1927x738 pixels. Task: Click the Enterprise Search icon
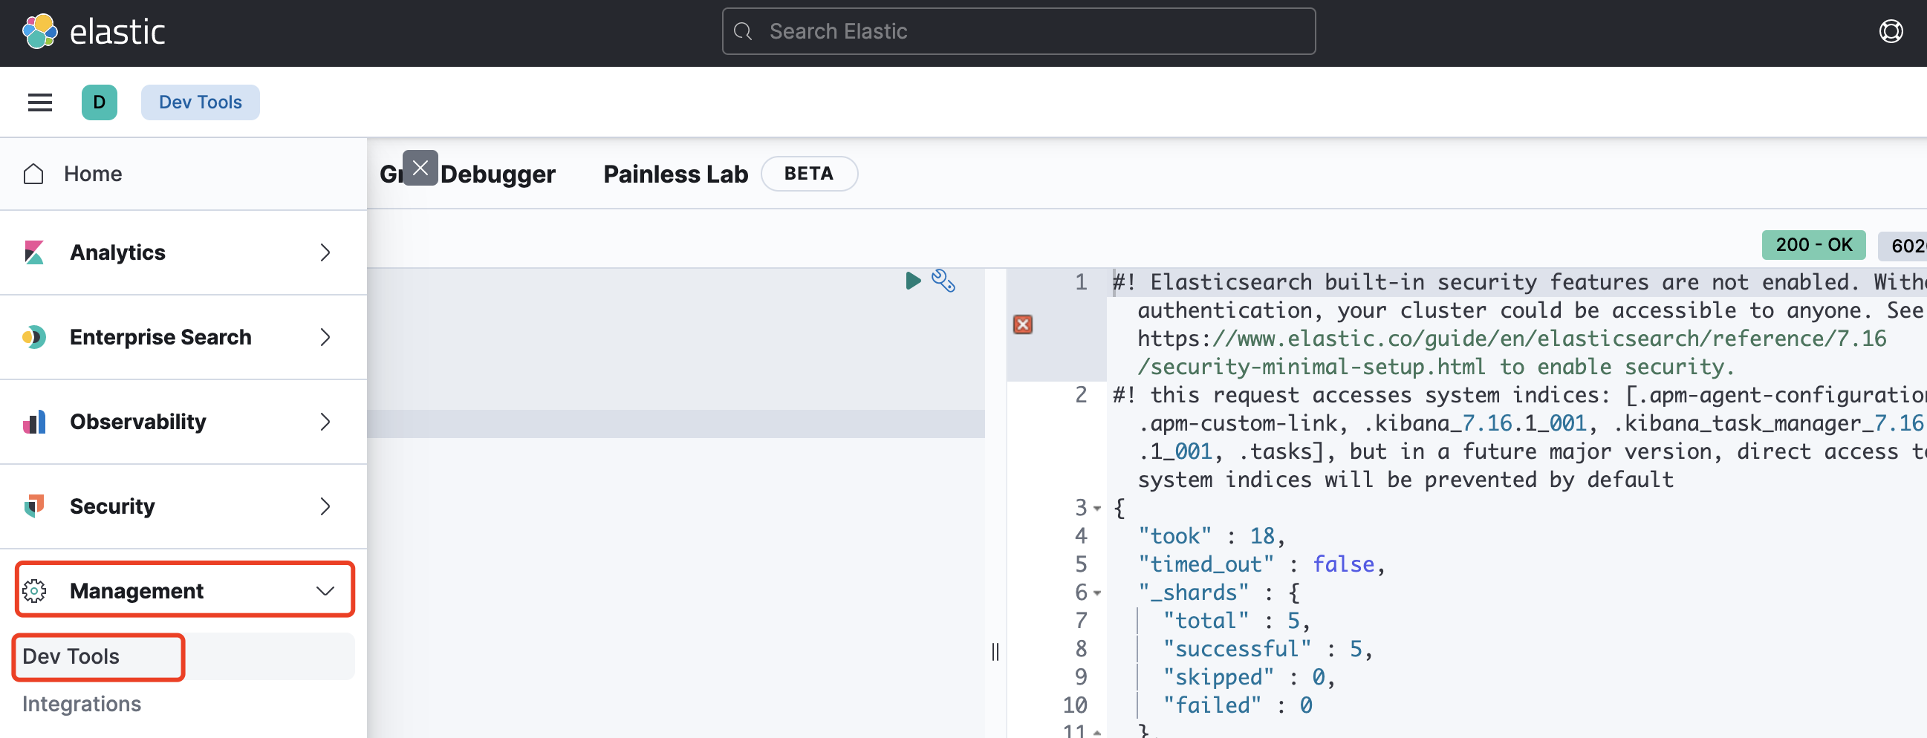click(33, 337)
